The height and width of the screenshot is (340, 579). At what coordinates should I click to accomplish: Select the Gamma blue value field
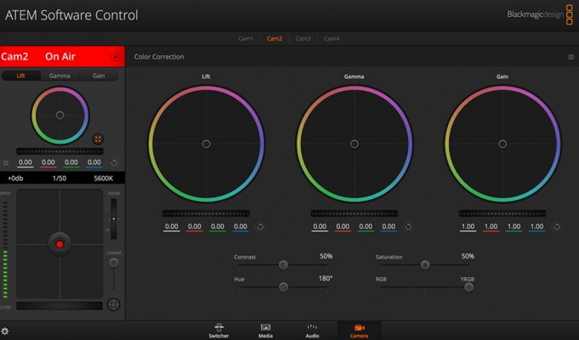pos(389,227)
